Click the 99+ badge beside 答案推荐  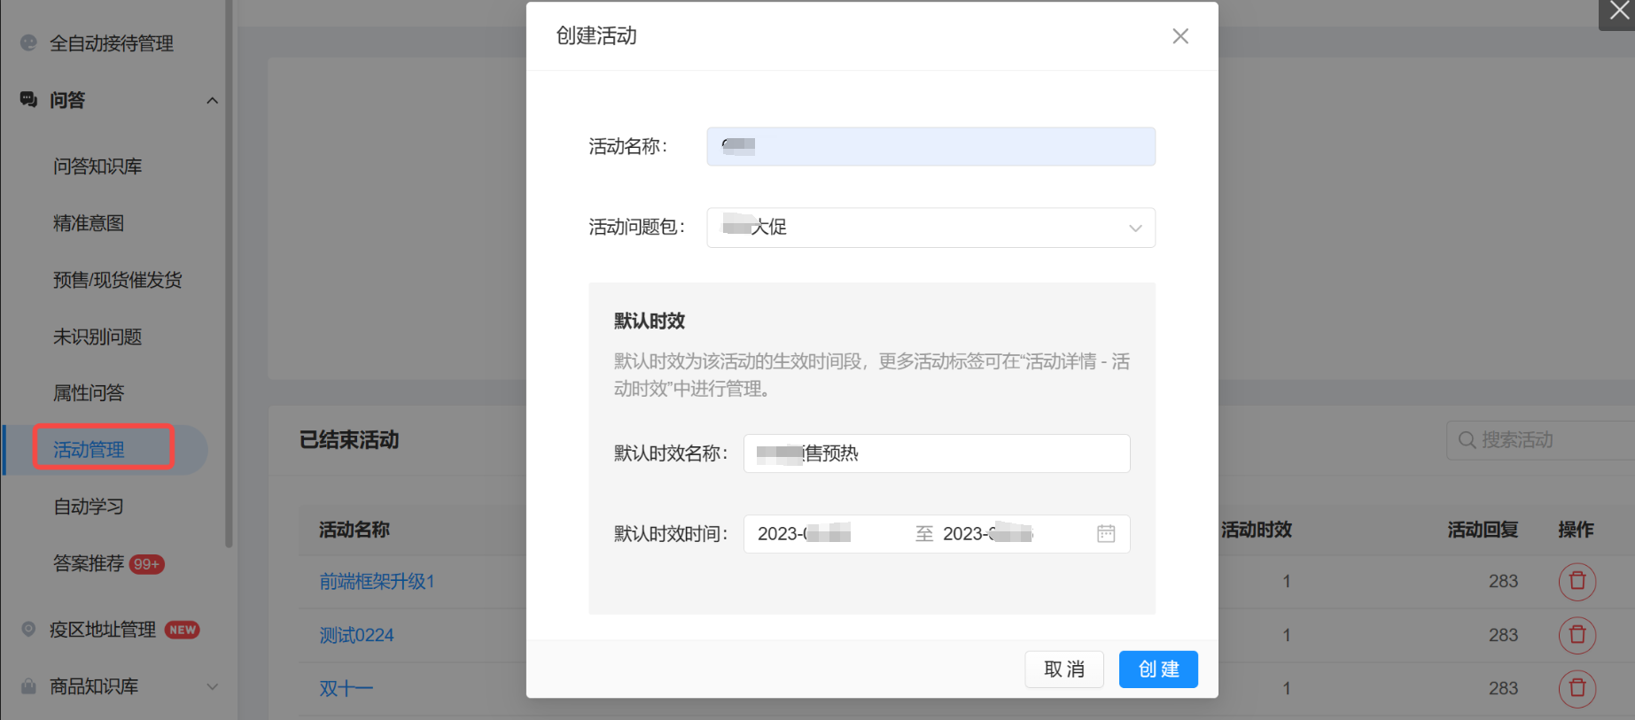point(146,564)
